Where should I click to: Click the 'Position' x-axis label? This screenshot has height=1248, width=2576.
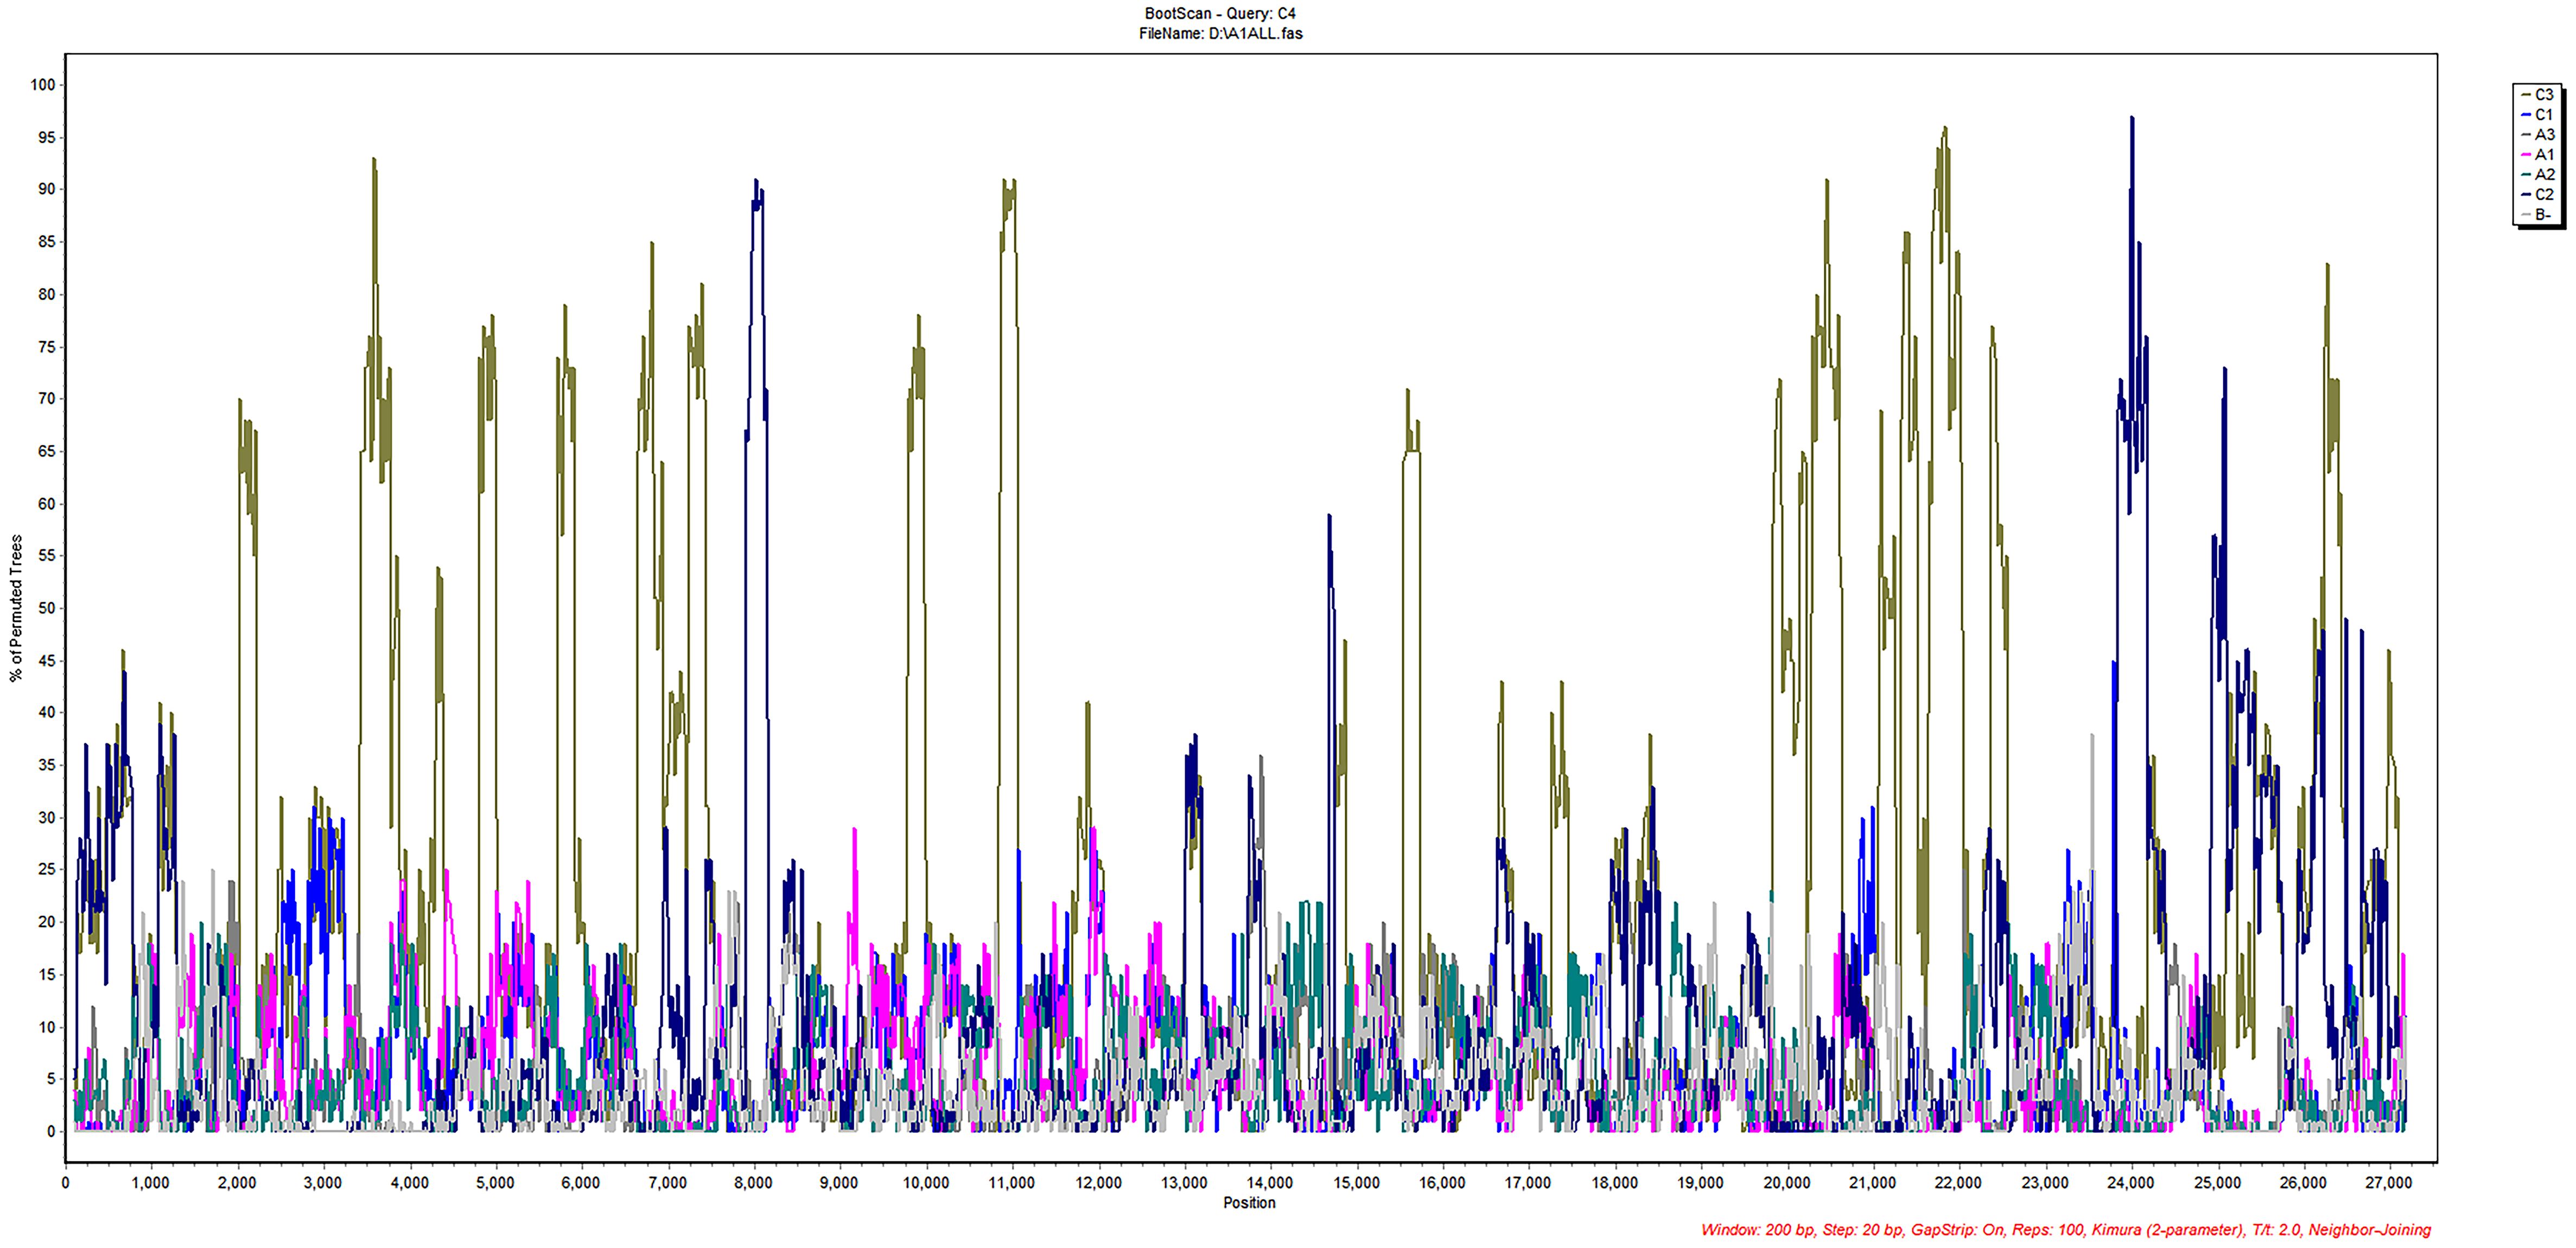pyautogui.click(x=1249, y=1203)
